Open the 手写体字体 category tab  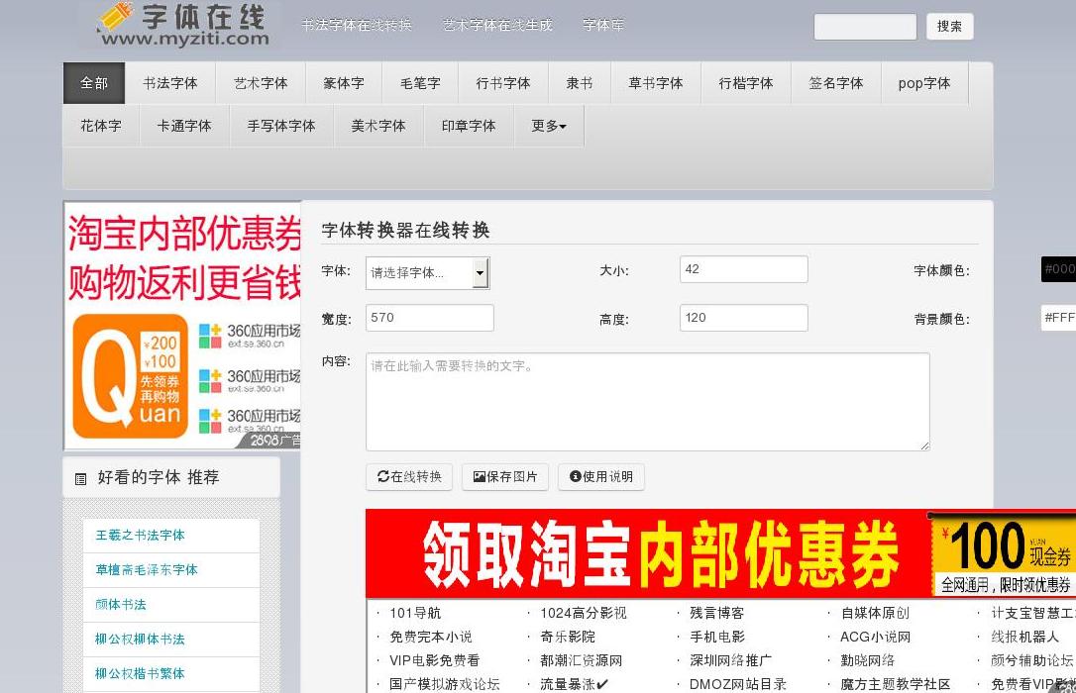(x=281, y=126)
